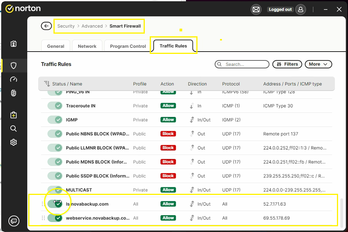Viewport: 348px width, 232px height.
Task: Click the address 52.7.171.63
Action: pyautogui.click(x=275, y=204)
